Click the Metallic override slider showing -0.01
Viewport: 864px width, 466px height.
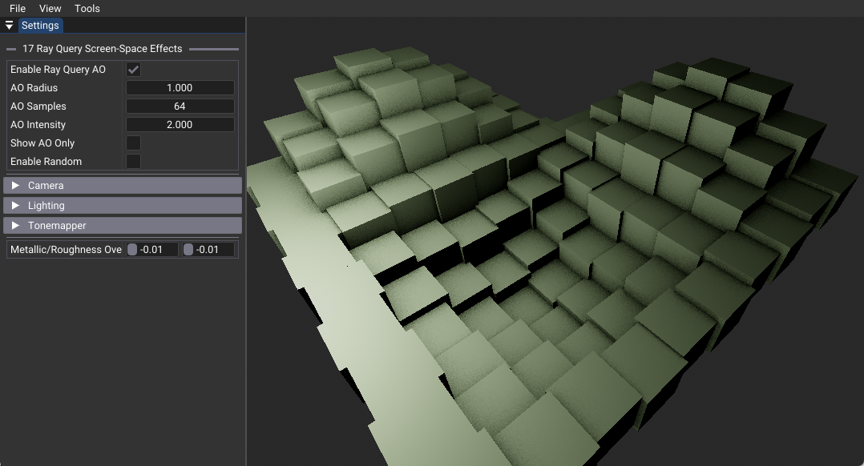(x=152, y=250)
